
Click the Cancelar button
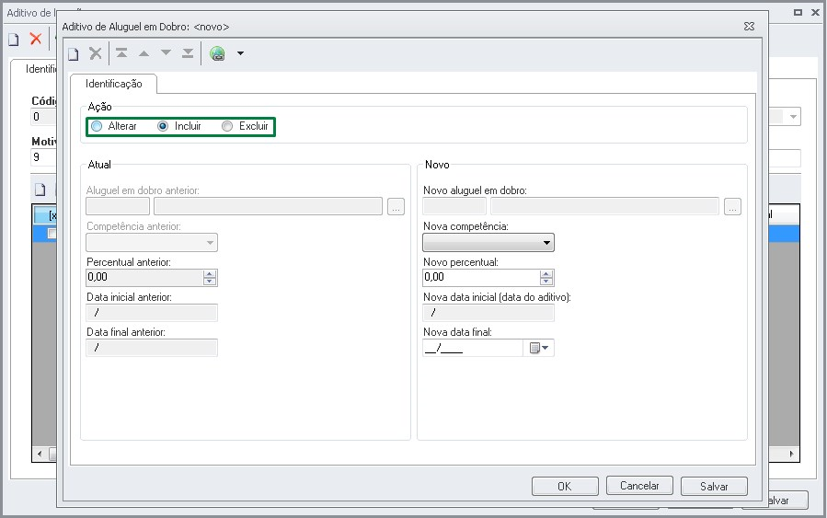coord(639,486)
